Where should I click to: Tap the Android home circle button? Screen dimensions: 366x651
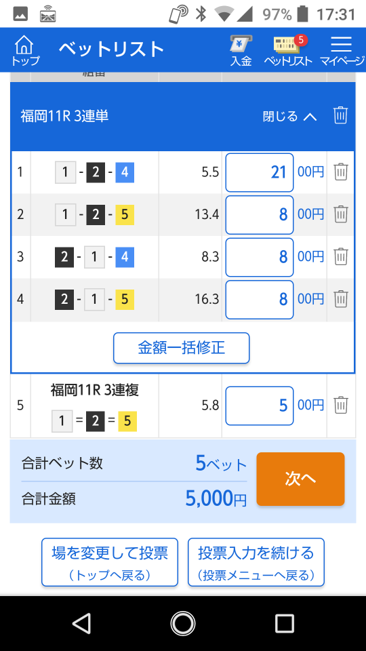click(182, 624)
